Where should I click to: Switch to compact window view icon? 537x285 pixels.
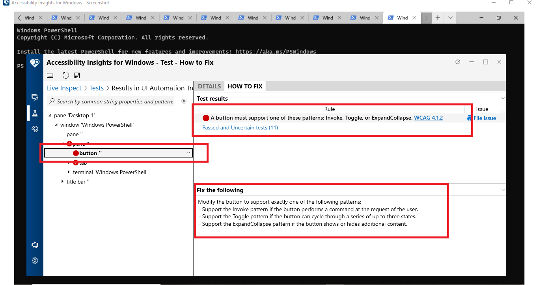50,75
